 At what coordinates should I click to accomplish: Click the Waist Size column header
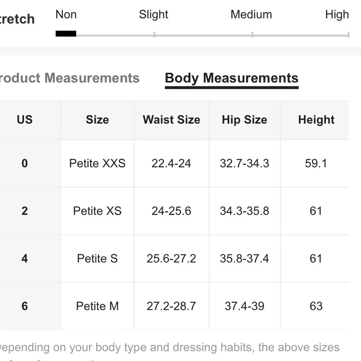pos(171,119)
